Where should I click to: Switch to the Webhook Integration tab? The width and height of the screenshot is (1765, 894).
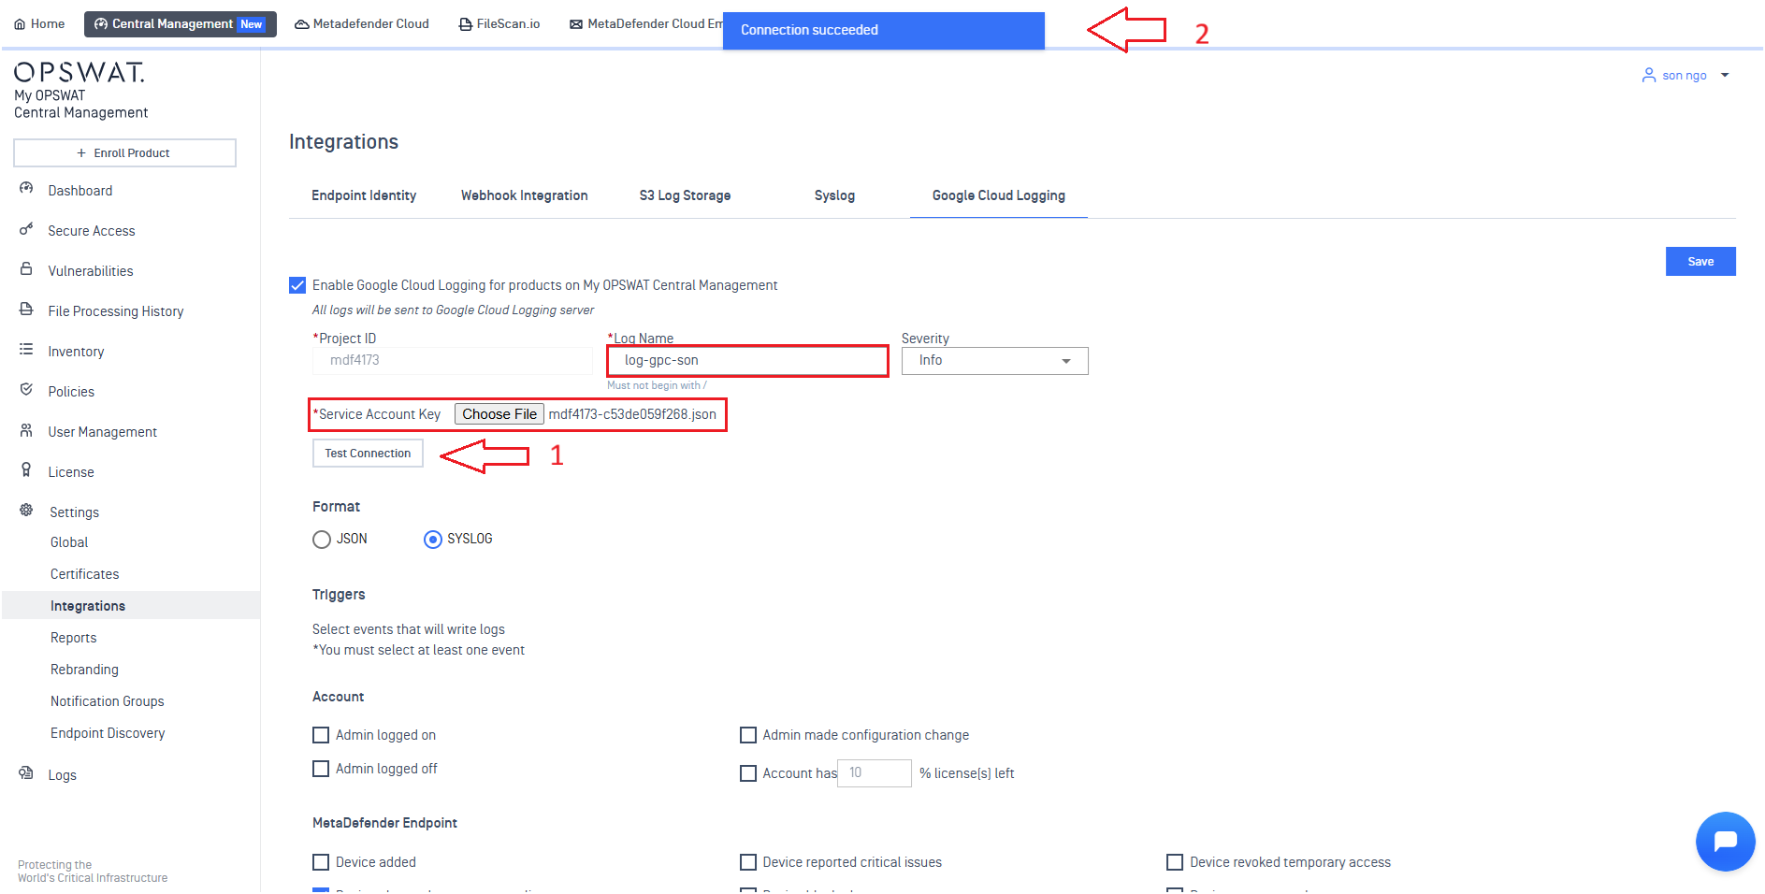(x=525, y=195)
